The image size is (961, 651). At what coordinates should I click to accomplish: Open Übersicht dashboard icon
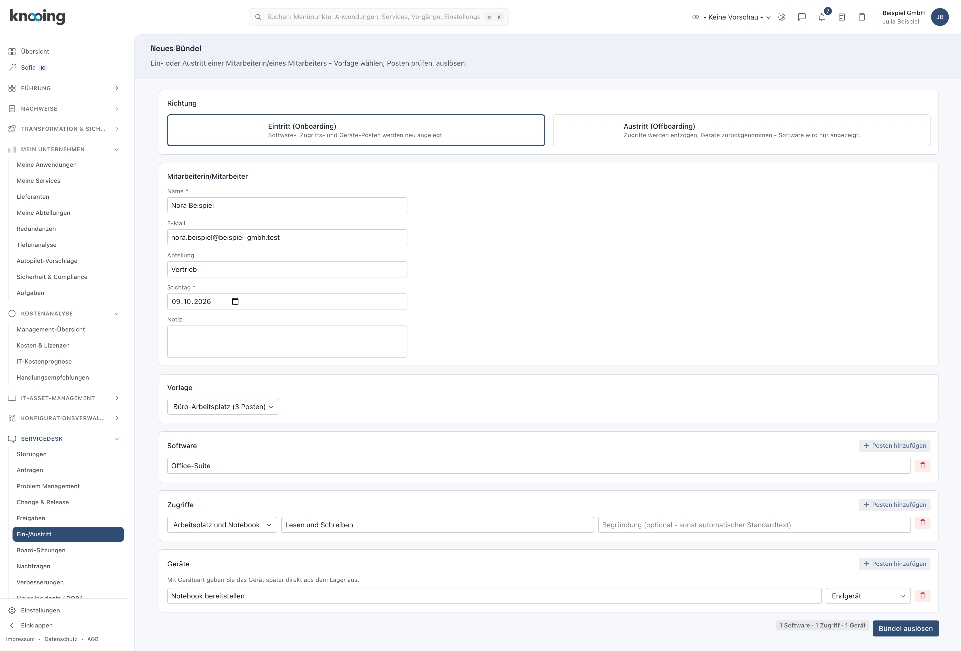12,51
